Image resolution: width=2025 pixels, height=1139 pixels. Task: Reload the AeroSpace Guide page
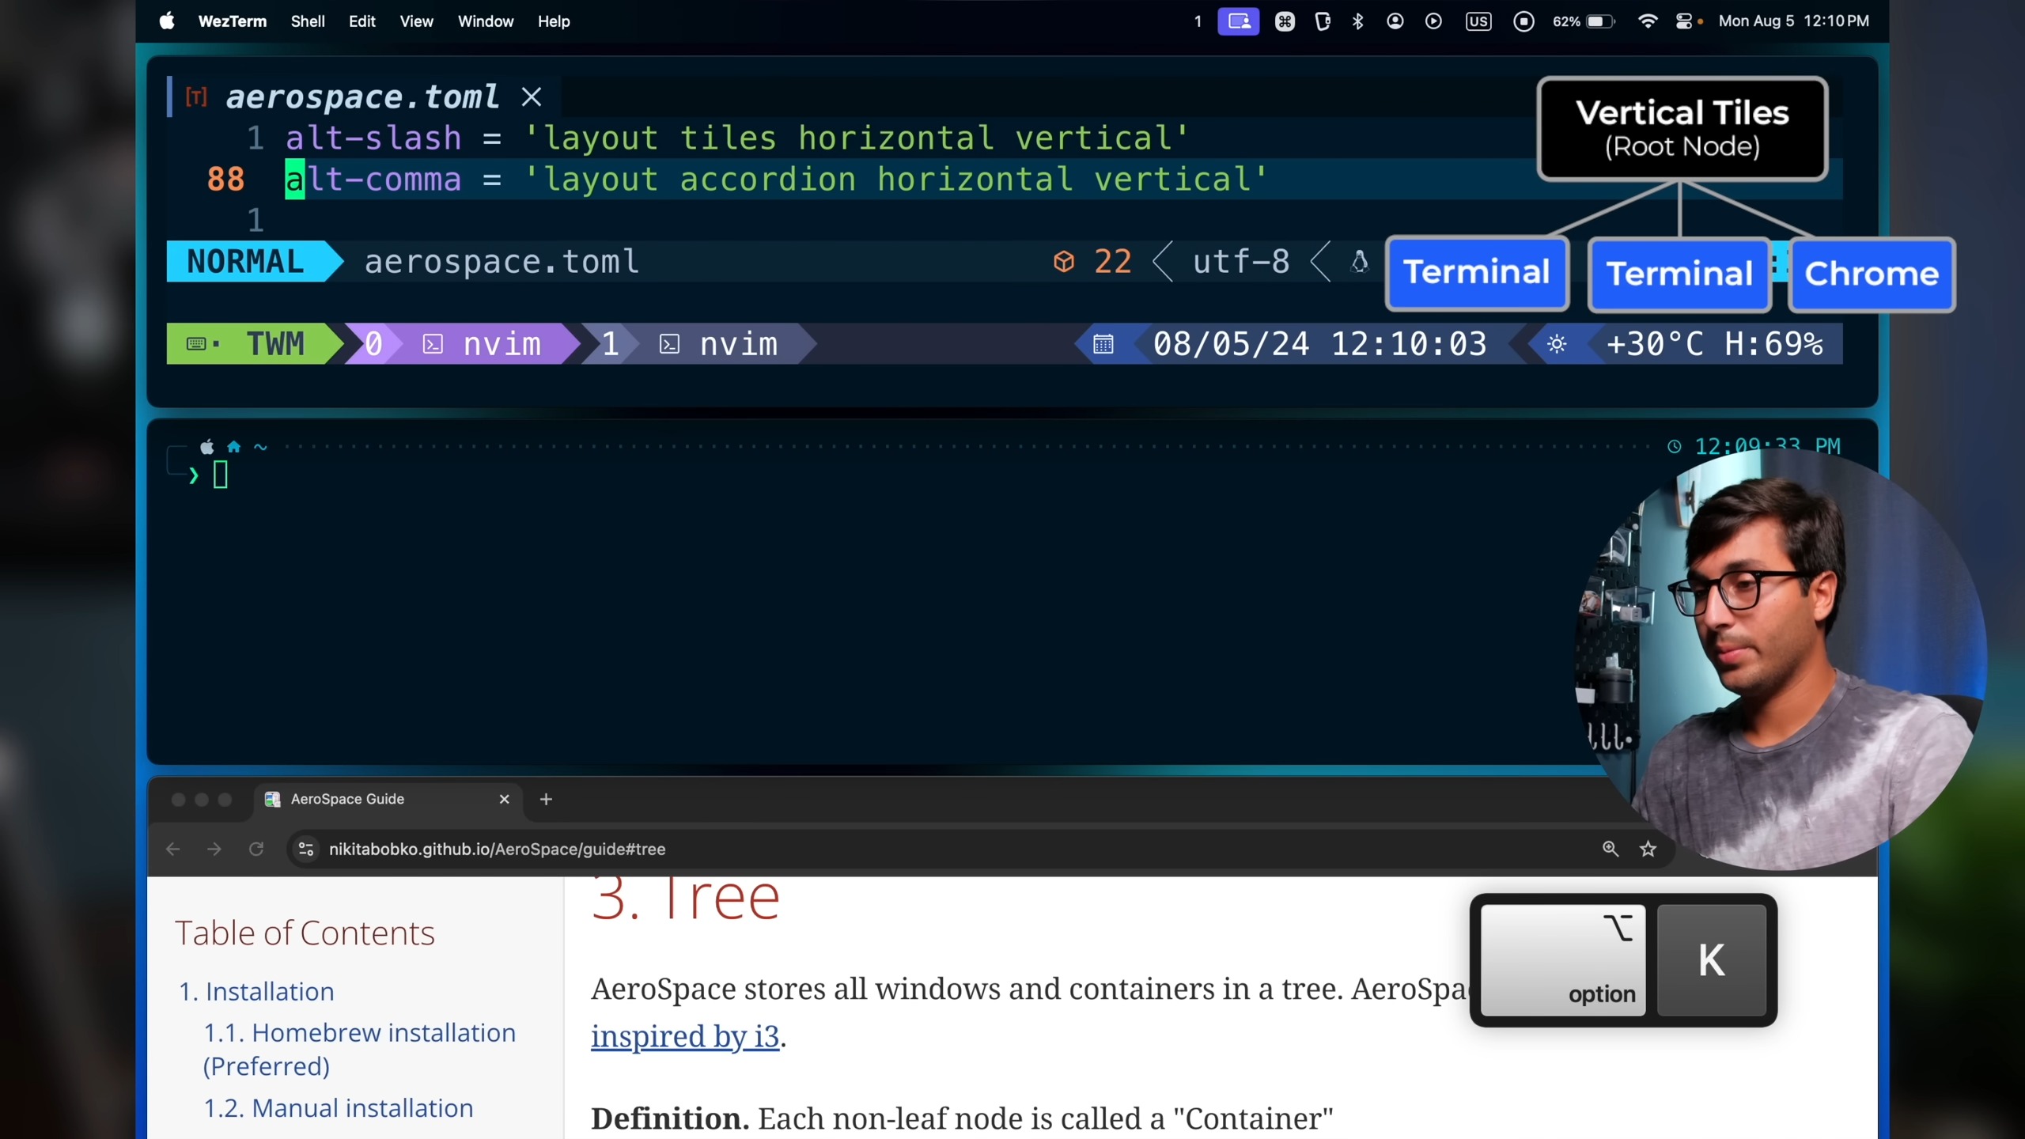[256, 849]
